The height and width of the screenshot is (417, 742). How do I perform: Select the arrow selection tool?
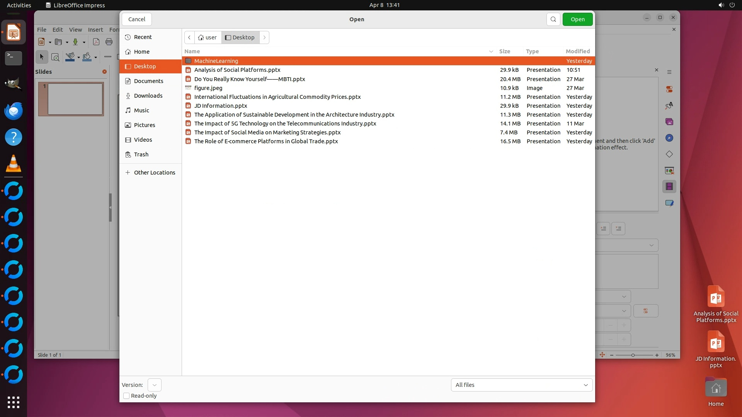(42, 57)
